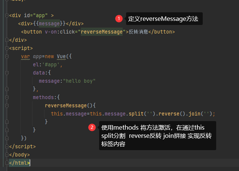Toggle fold marker at </script> line
239x171 pixels.
point(7,146)
